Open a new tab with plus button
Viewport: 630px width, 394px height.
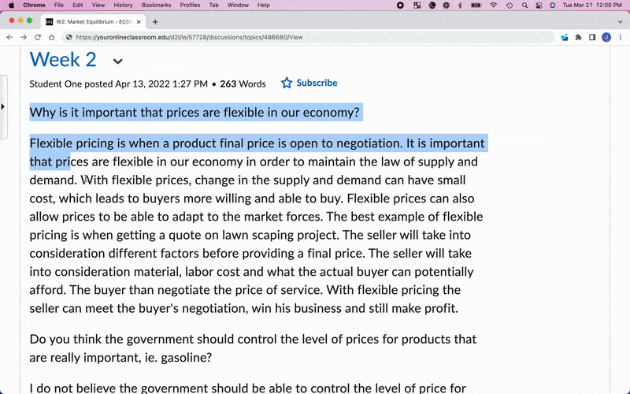155,22
